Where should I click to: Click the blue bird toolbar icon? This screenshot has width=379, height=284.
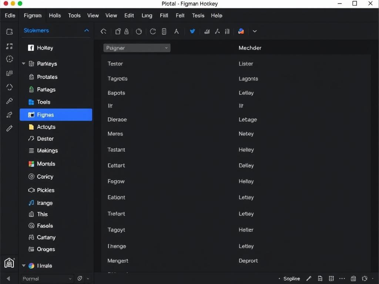[192, 31]
